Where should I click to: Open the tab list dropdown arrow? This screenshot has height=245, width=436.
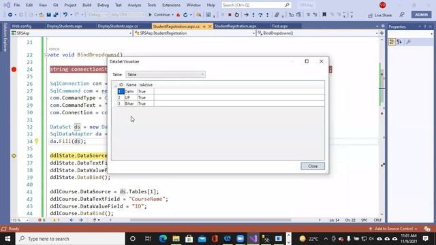[x=377, y=26]
